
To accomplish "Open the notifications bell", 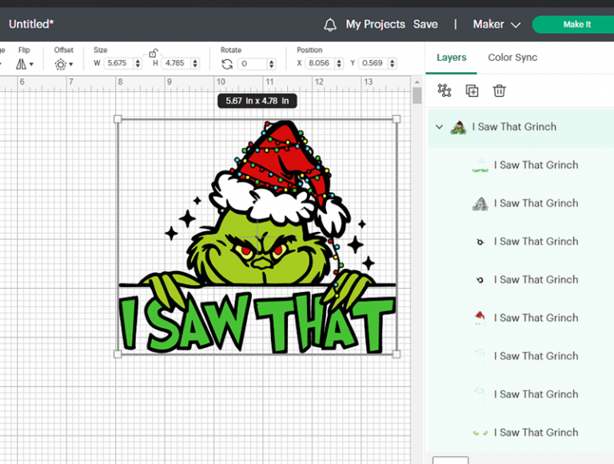I will 329,25.
